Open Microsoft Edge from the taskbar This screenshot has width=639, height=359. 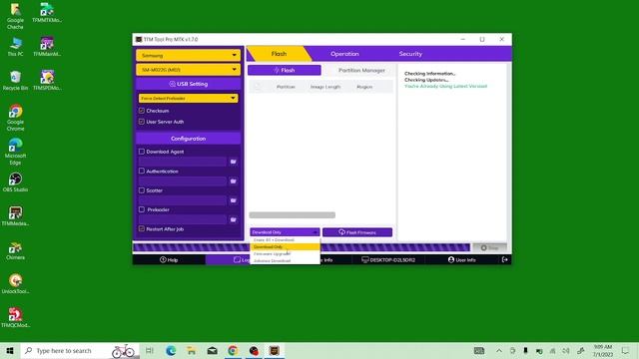tap(171, 350)
